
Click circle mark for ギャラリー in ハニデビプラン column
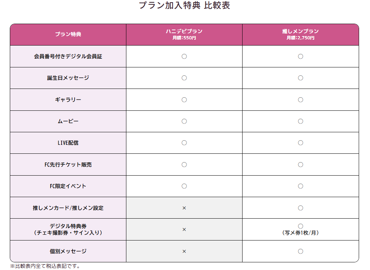pyautogui.click(x=184, y=99)
